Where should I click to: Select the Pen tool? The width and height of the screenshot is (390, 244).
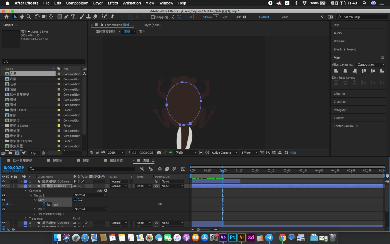coord(66,17)
